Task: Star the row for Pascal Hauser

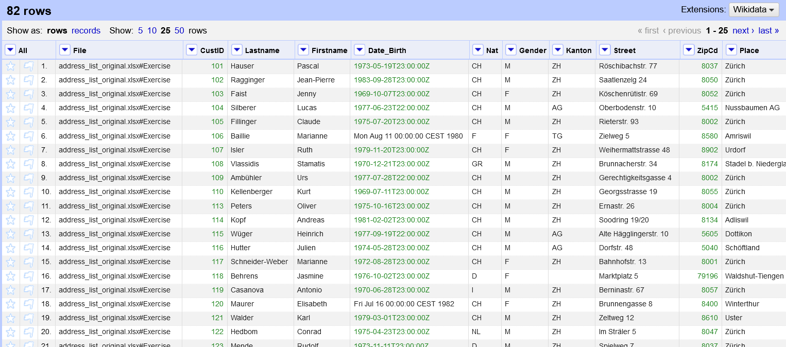Action: tap(10, 66)
